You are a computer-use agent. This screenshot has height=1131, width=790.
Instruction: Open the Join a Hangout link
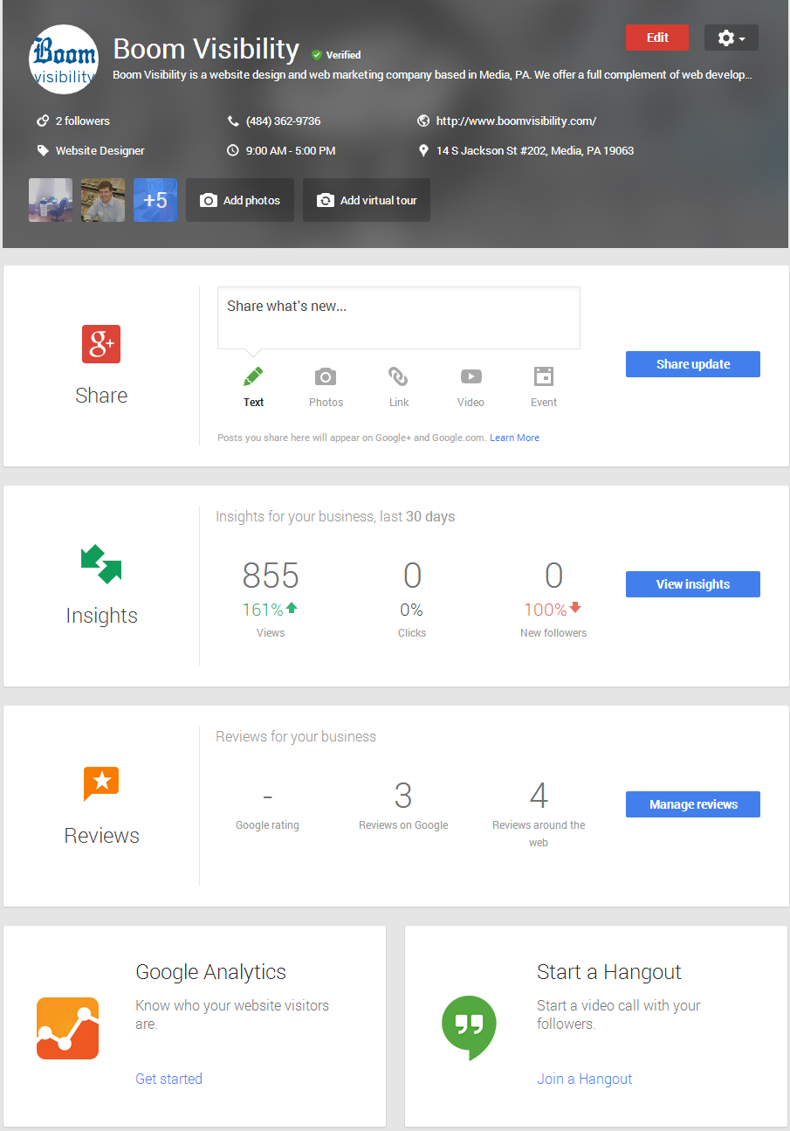(585, 1079)
